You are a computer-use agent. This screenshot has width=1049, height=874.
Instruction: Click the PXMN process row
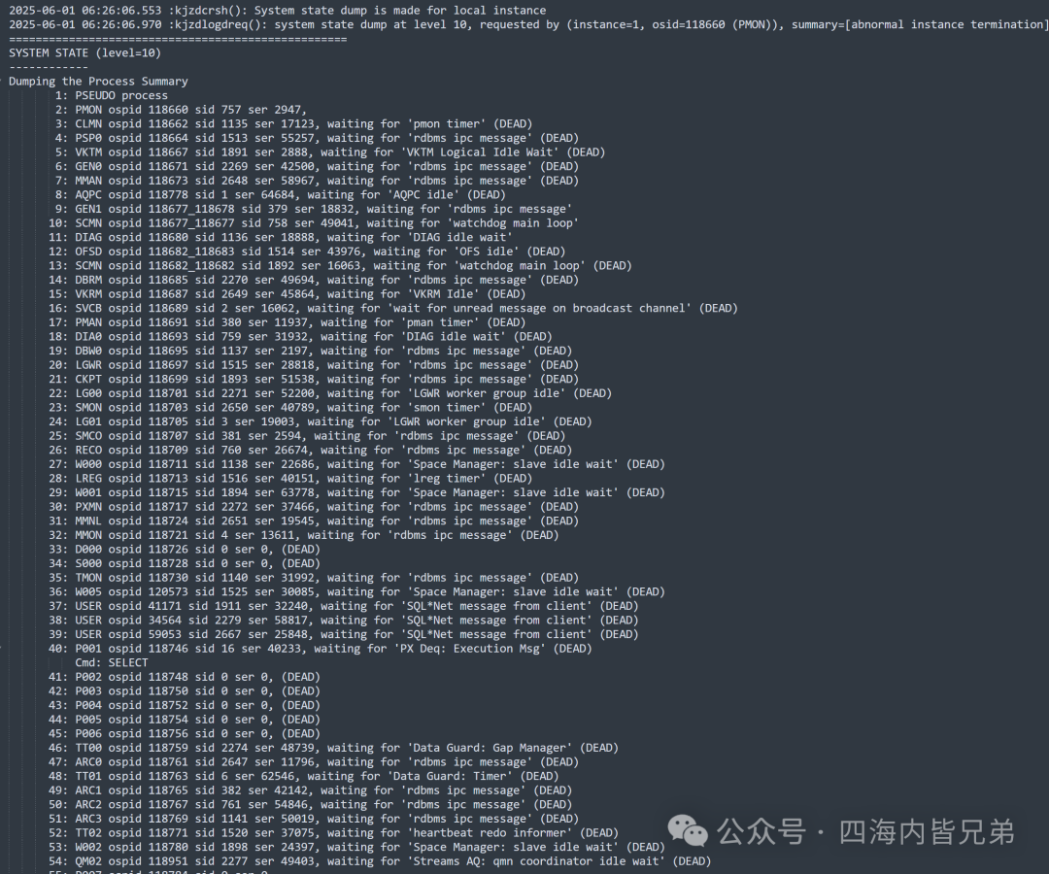click(x=314, y=507)
